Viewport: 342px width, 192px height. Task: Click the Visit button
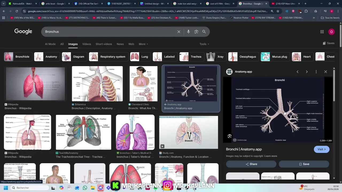(321, 149)
